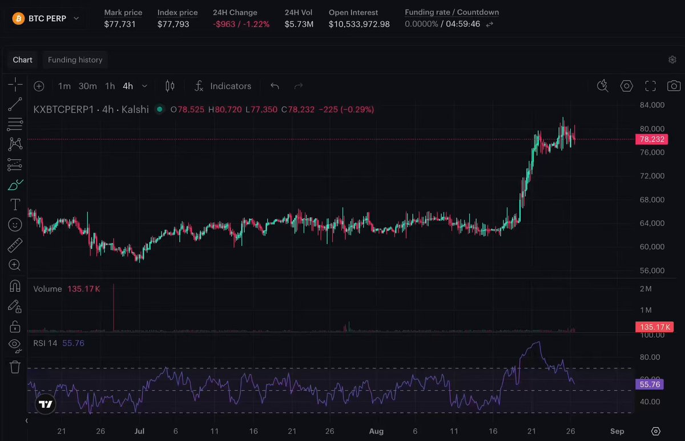This screenshot has height=441, width=685.
Task: Redo the chart action
Action: pyautogui.click(x=298, y=86)
